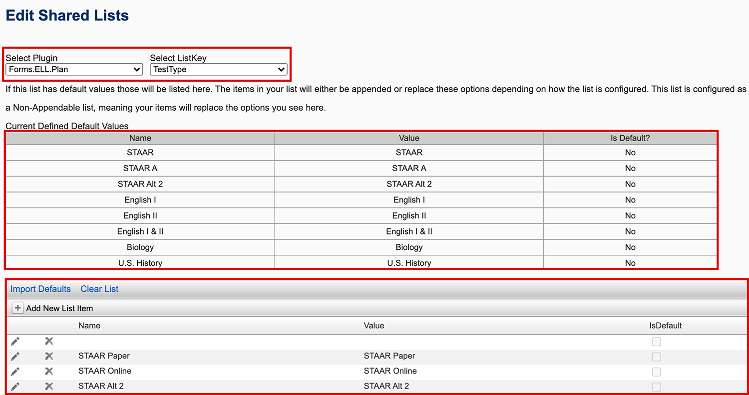
Task: Click the edit pencil for STAAR Paper
Action: coord(15,356)
